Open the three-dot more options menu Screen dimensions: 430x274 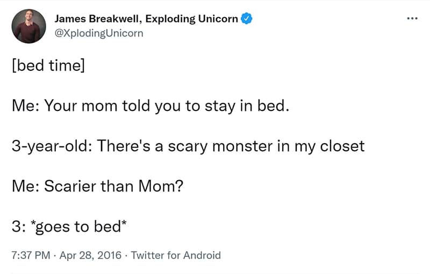412,18
